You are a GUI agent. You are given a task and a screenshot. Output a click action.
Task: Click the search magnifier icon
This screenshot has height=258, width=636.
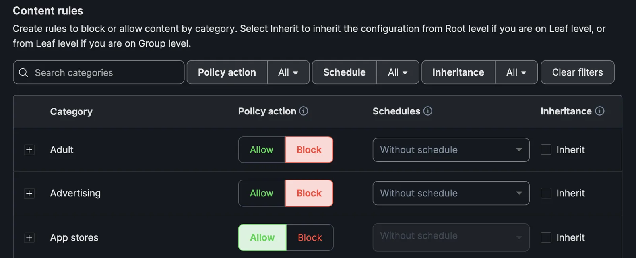[23, 72]
